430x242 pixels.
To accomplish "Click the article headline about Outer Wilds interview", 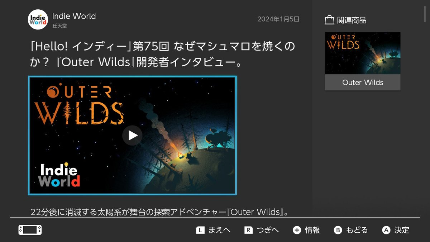I will point(163,54).
